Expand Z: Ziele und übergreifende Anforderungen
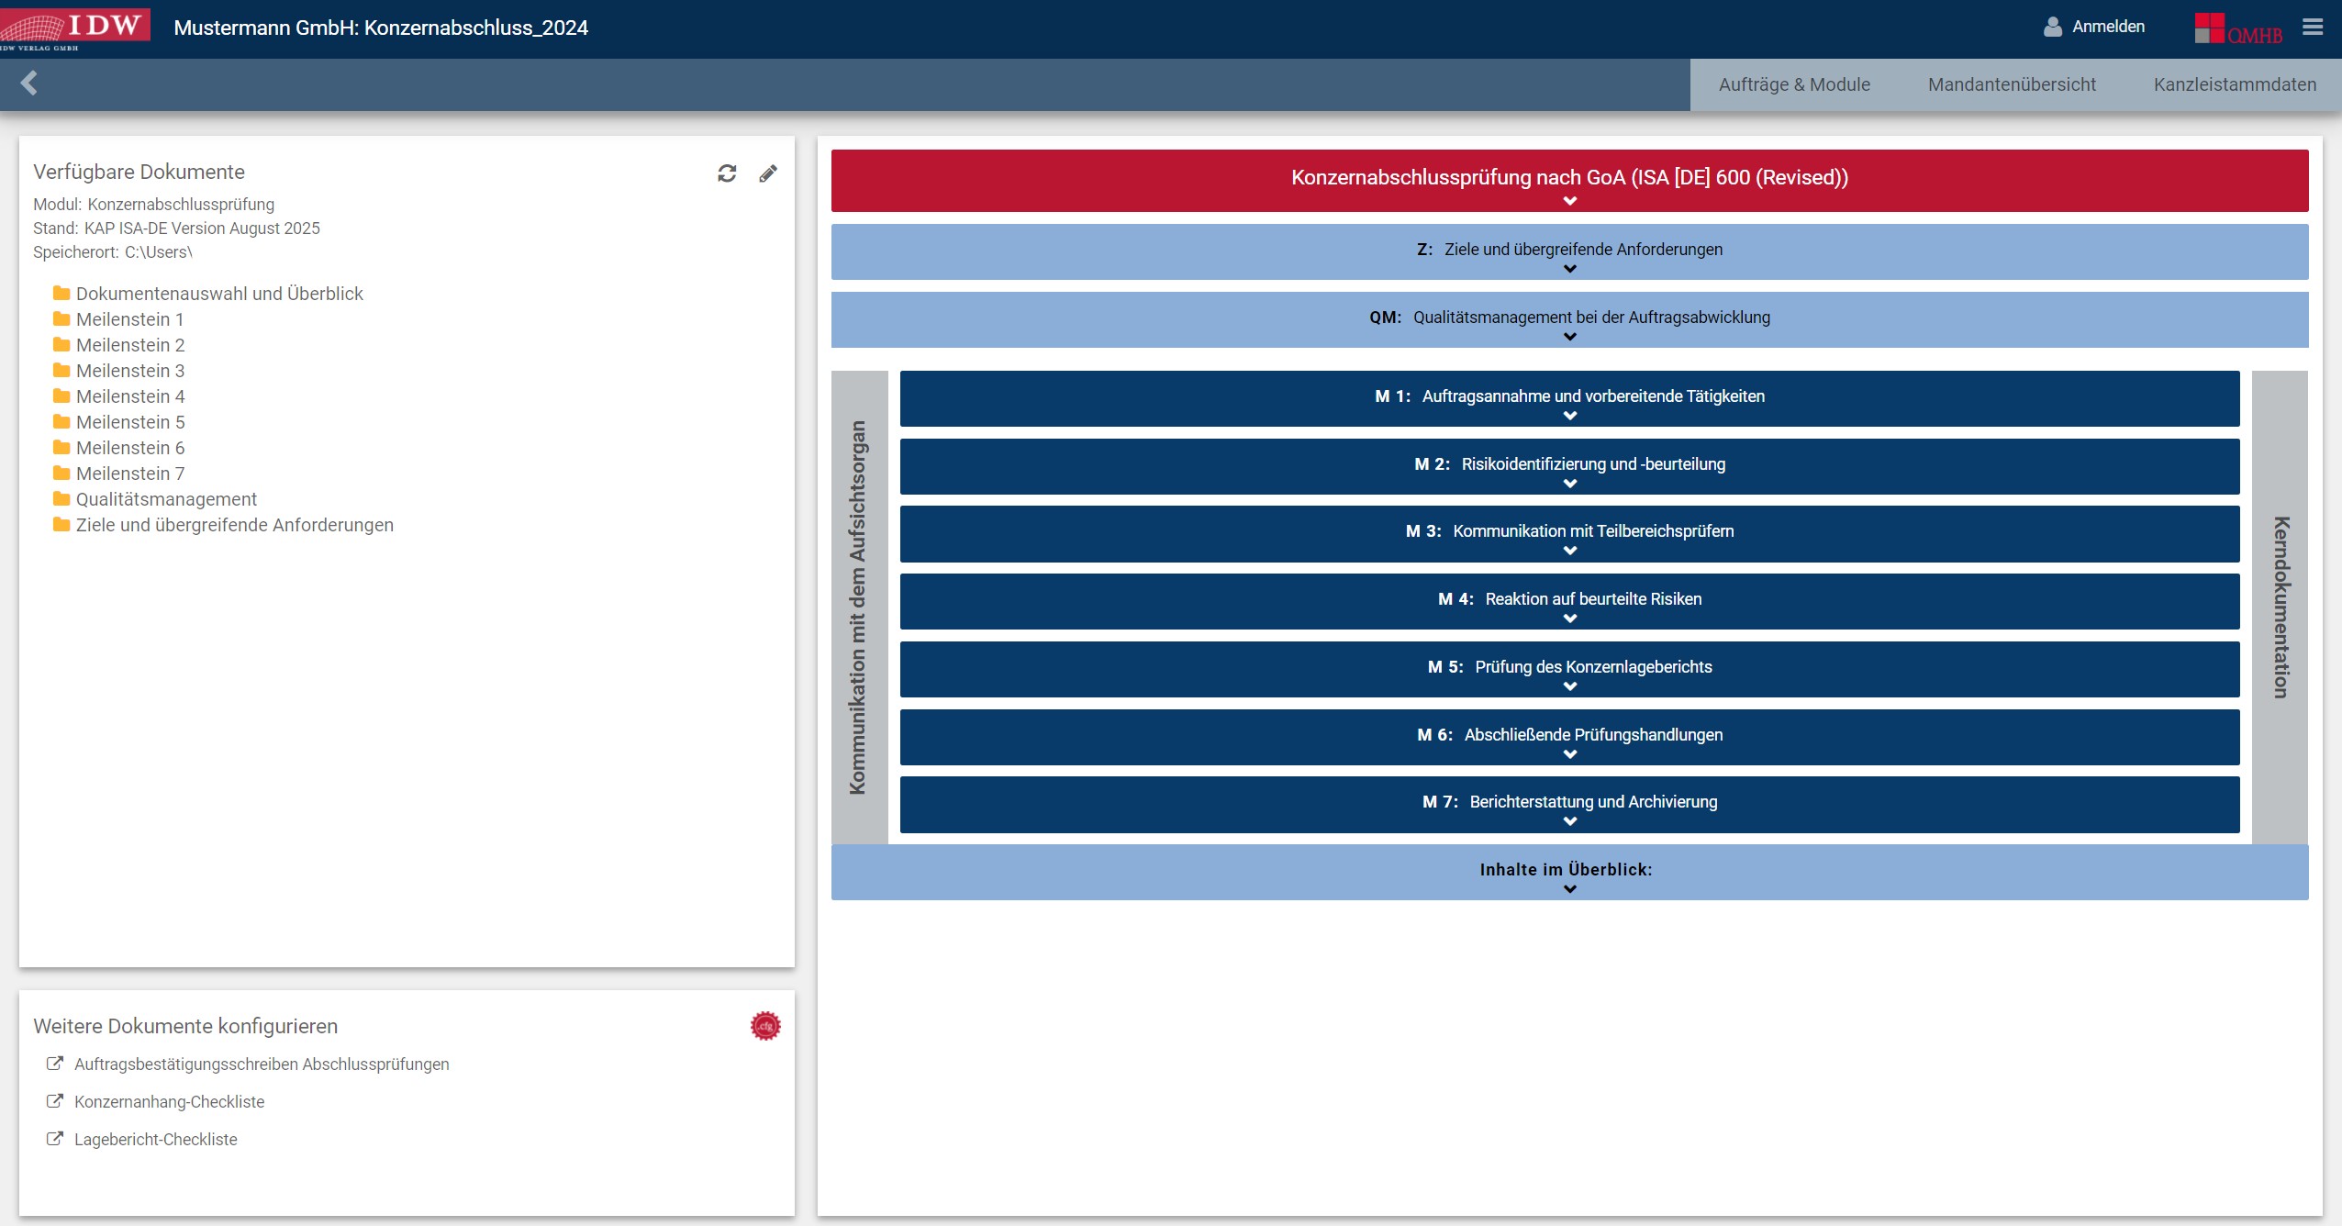 [1569, 252]
